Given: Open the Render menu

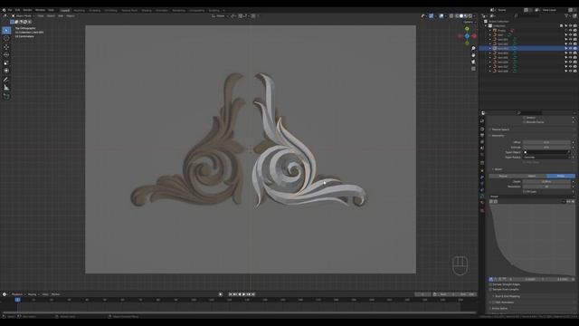Looking at the screenshot, I should pyautogui.click(x=27, y=10).
